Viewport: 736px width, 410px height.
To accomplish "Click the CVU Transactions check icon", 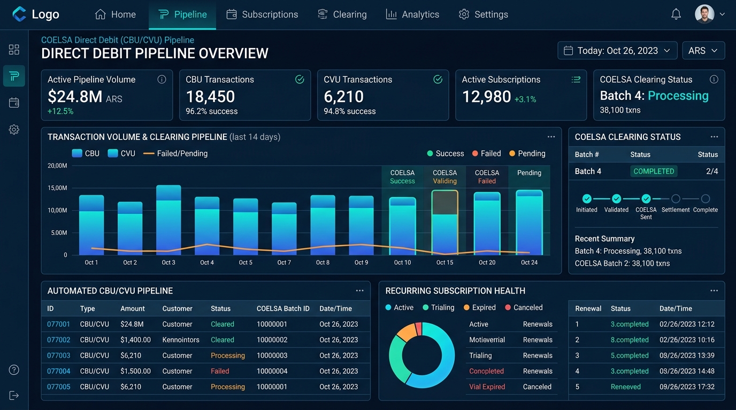I will point(438,80).
